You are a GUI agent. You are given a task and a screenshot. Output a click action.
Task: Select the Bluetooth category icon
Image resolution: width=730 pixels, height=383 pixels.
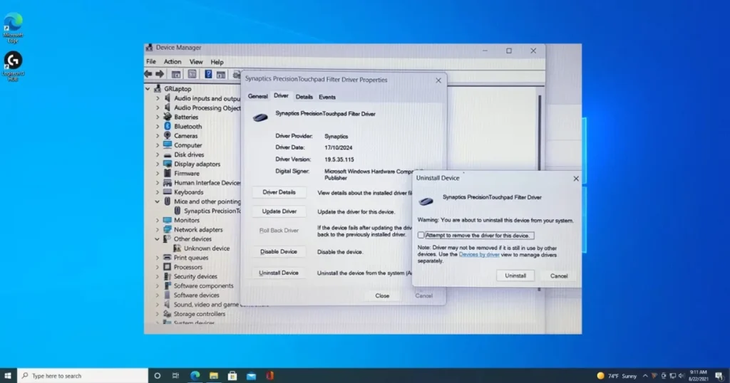click(x=168, y=126)
